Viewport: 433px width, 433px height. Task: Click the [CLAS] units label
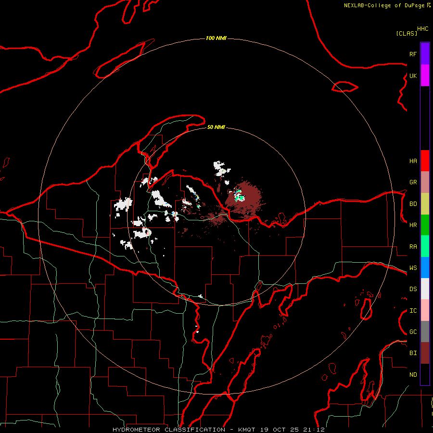(x=407, y=34)
